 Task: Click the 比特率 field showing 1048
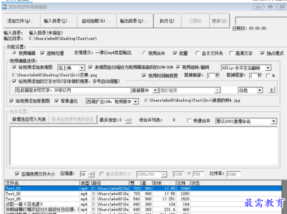pos(234,174)
